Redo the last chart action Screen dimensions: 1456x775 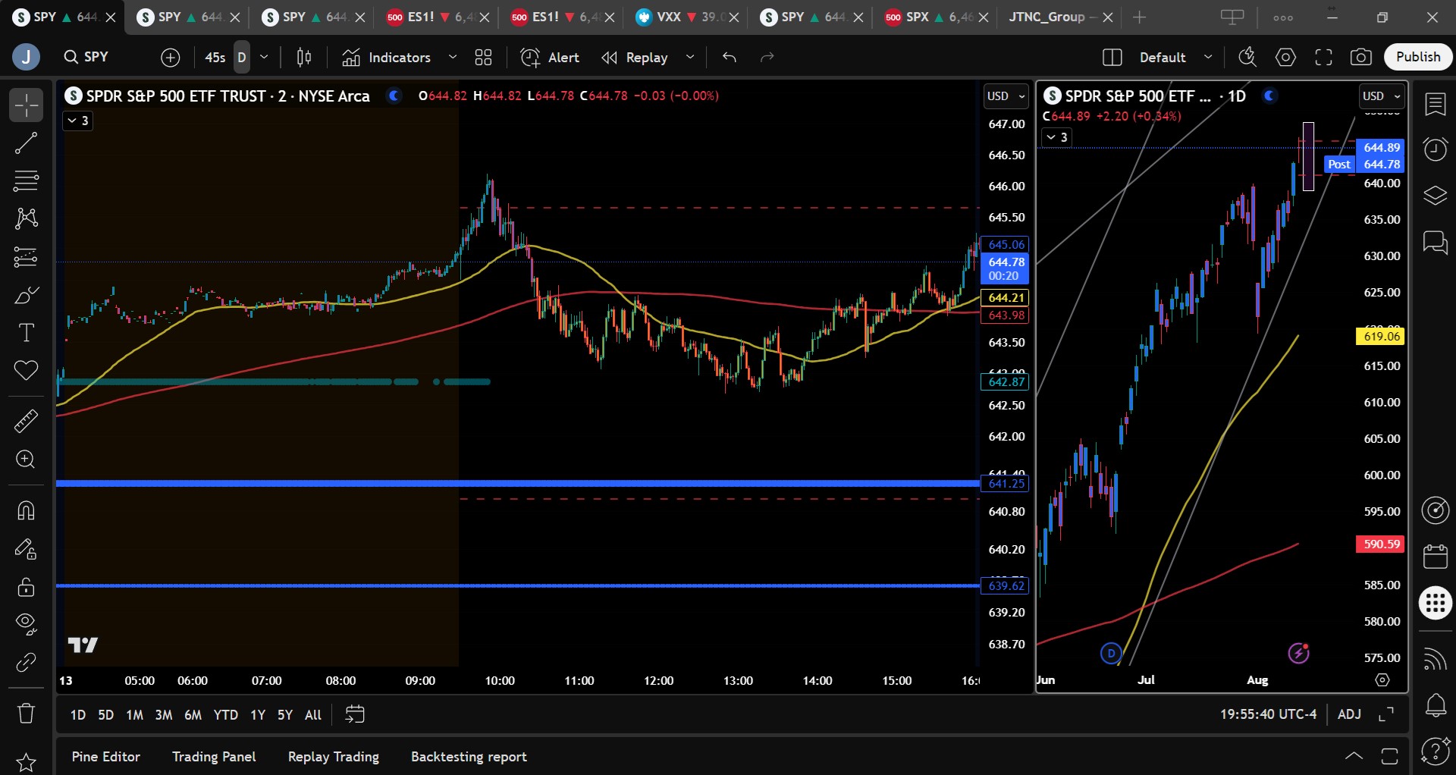767,57
